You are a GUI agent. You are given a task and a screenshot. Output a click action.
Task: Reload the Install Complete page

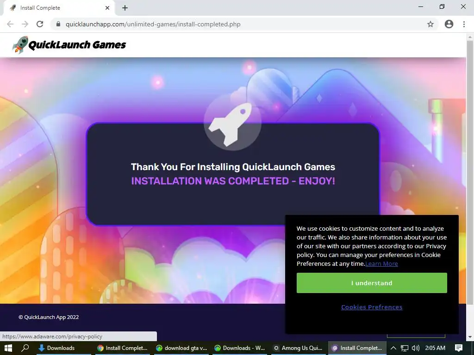[40, 24]
